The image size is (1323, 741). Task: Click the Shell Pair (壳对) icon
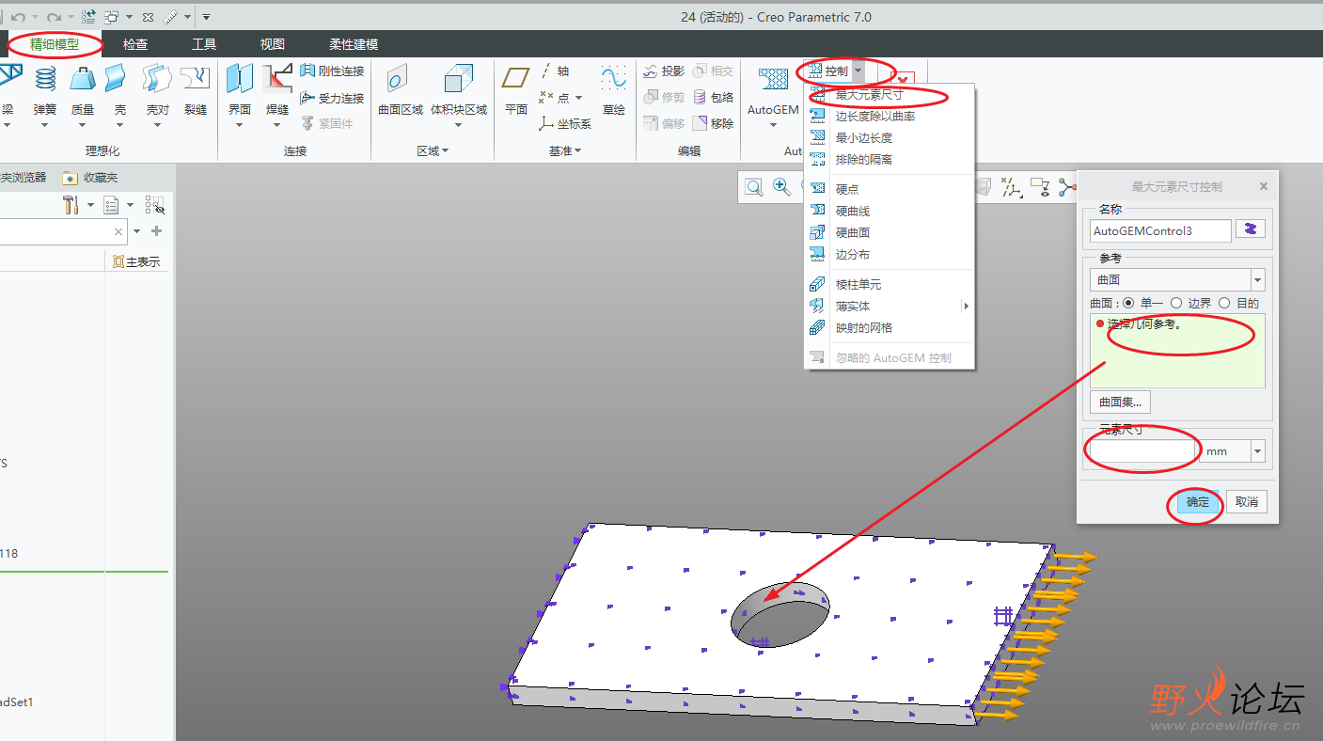(157, 79)
